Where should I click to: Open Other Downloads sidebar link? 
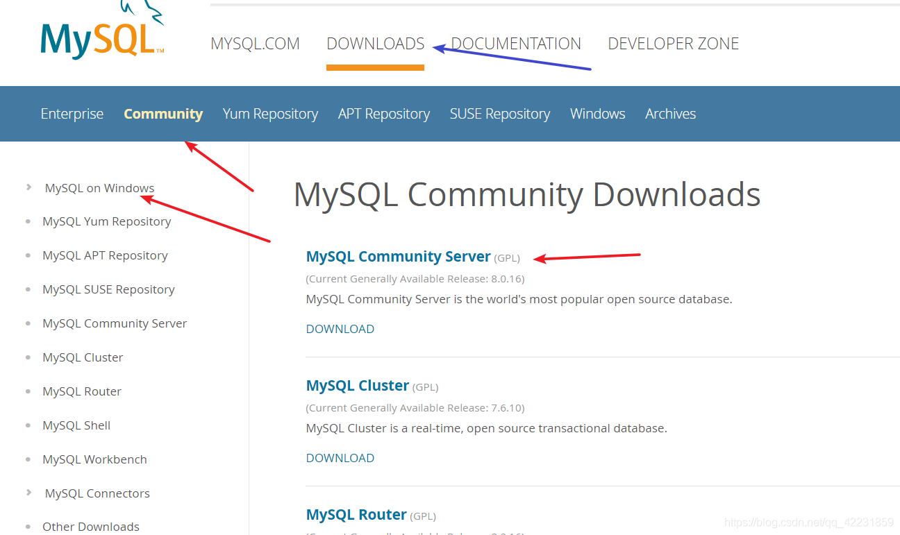[x=91, y=527]
